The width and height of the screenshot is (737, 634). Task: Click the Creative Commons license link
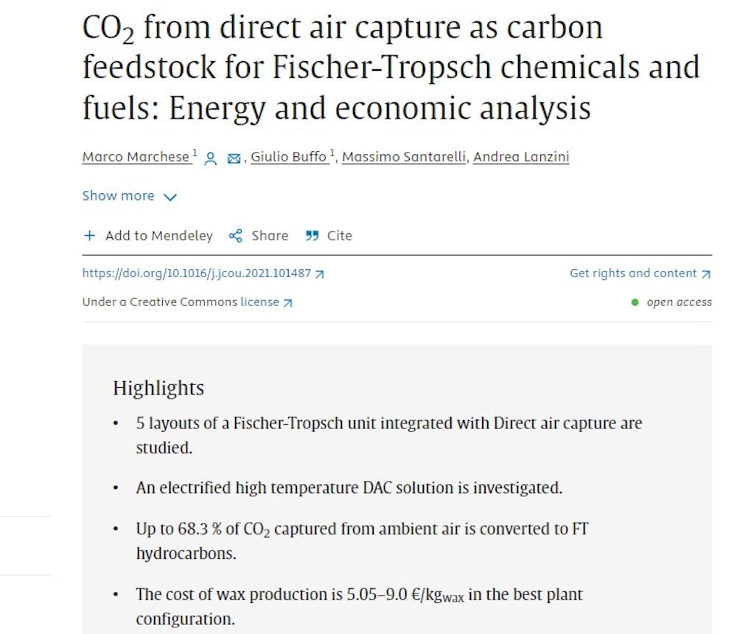259,302
